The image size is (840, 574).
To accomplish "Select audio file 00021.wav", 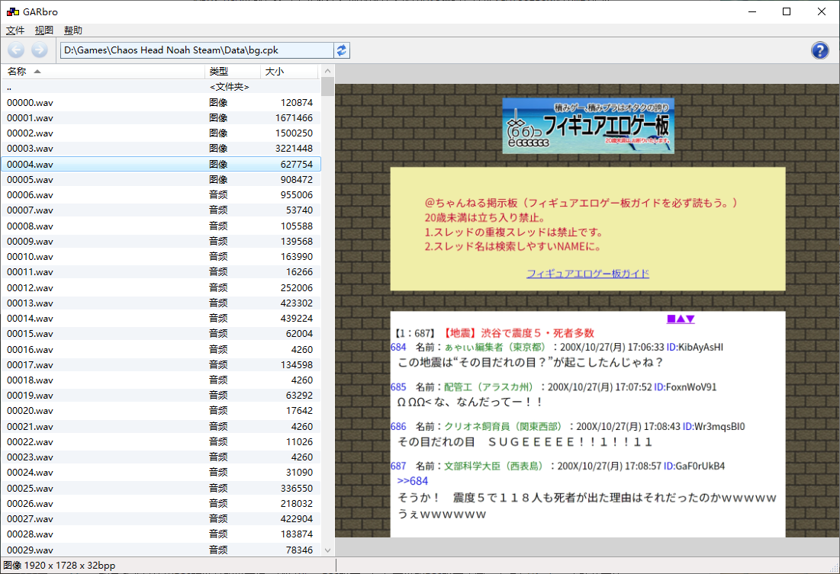I will point(161,426).
